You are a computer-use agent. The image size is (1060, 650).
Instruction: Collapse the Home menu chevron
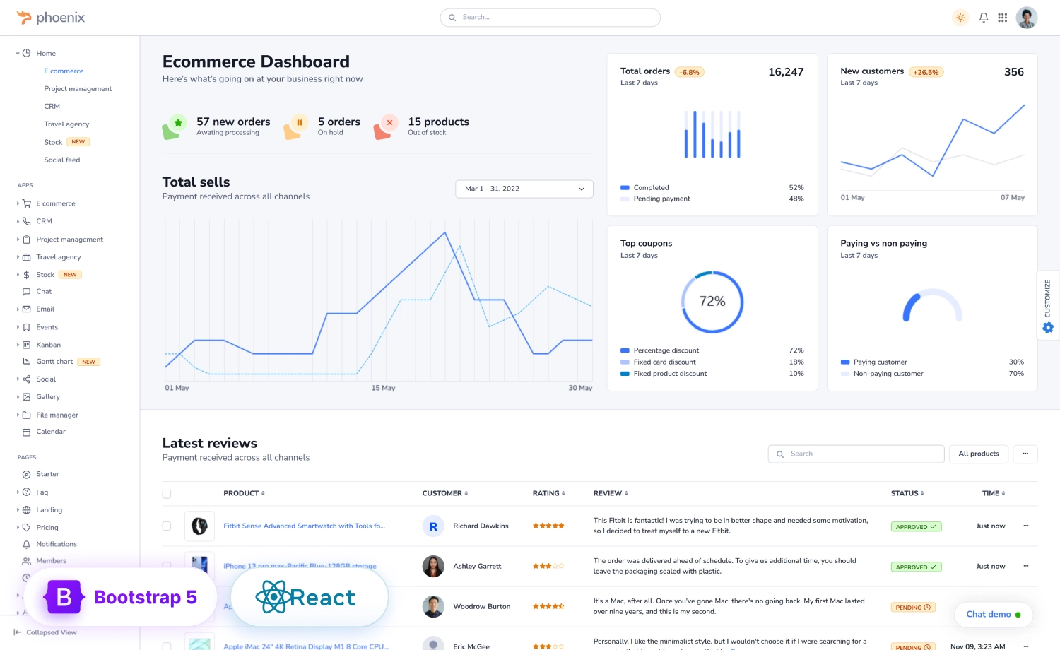18,54
